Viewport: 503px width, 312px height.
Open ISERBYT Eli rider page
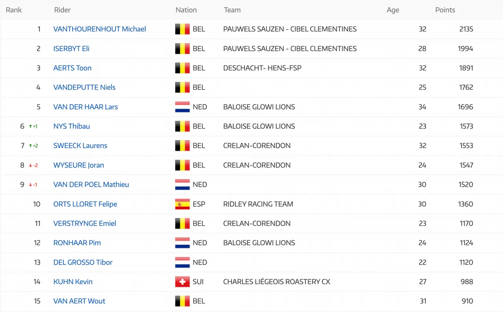pyautogui.click(x=71, y=49)
